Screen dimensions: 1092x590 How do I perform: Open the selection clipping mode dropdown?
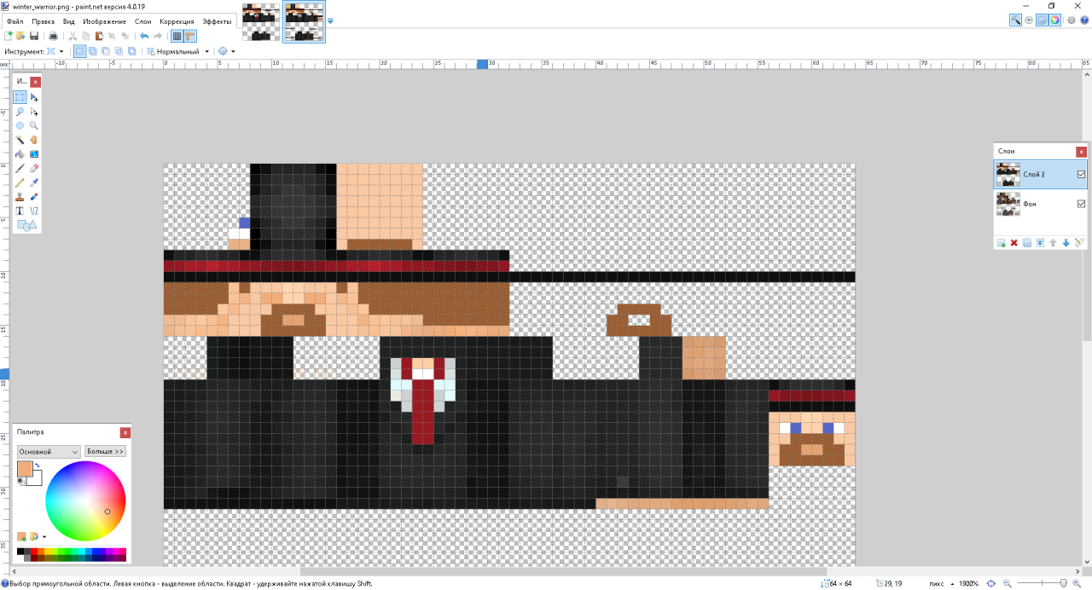click(226, 51)
